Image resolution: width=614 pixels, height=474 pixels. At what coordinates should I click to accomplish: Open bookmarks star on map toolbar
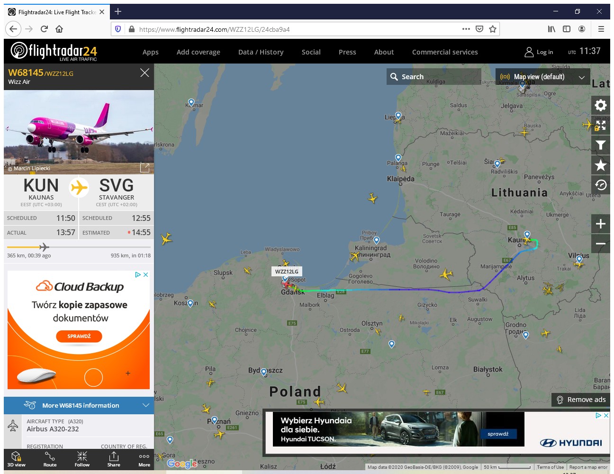point(601,165)
